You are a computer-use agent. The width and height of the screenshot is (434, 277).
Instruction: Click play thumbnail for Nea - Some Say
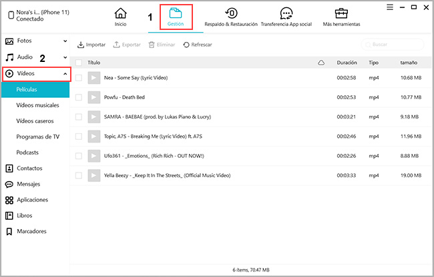pos(94,78)
